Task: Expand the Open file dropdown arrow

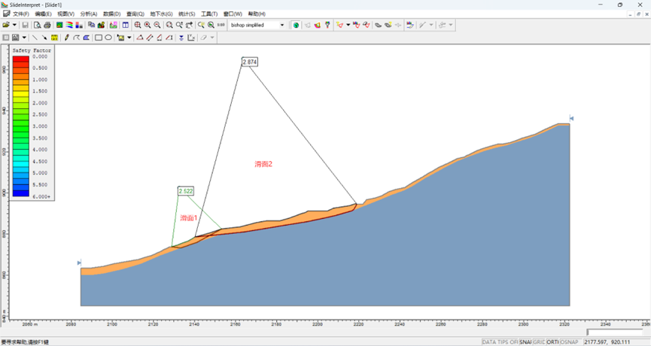Action: point(14,25)
